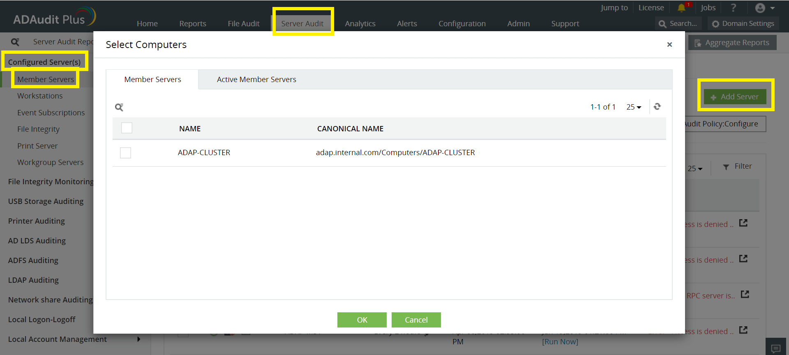This screenshot has width=789, height=355.
Task: Open Network share Auditing section
Action: (51, 300)
